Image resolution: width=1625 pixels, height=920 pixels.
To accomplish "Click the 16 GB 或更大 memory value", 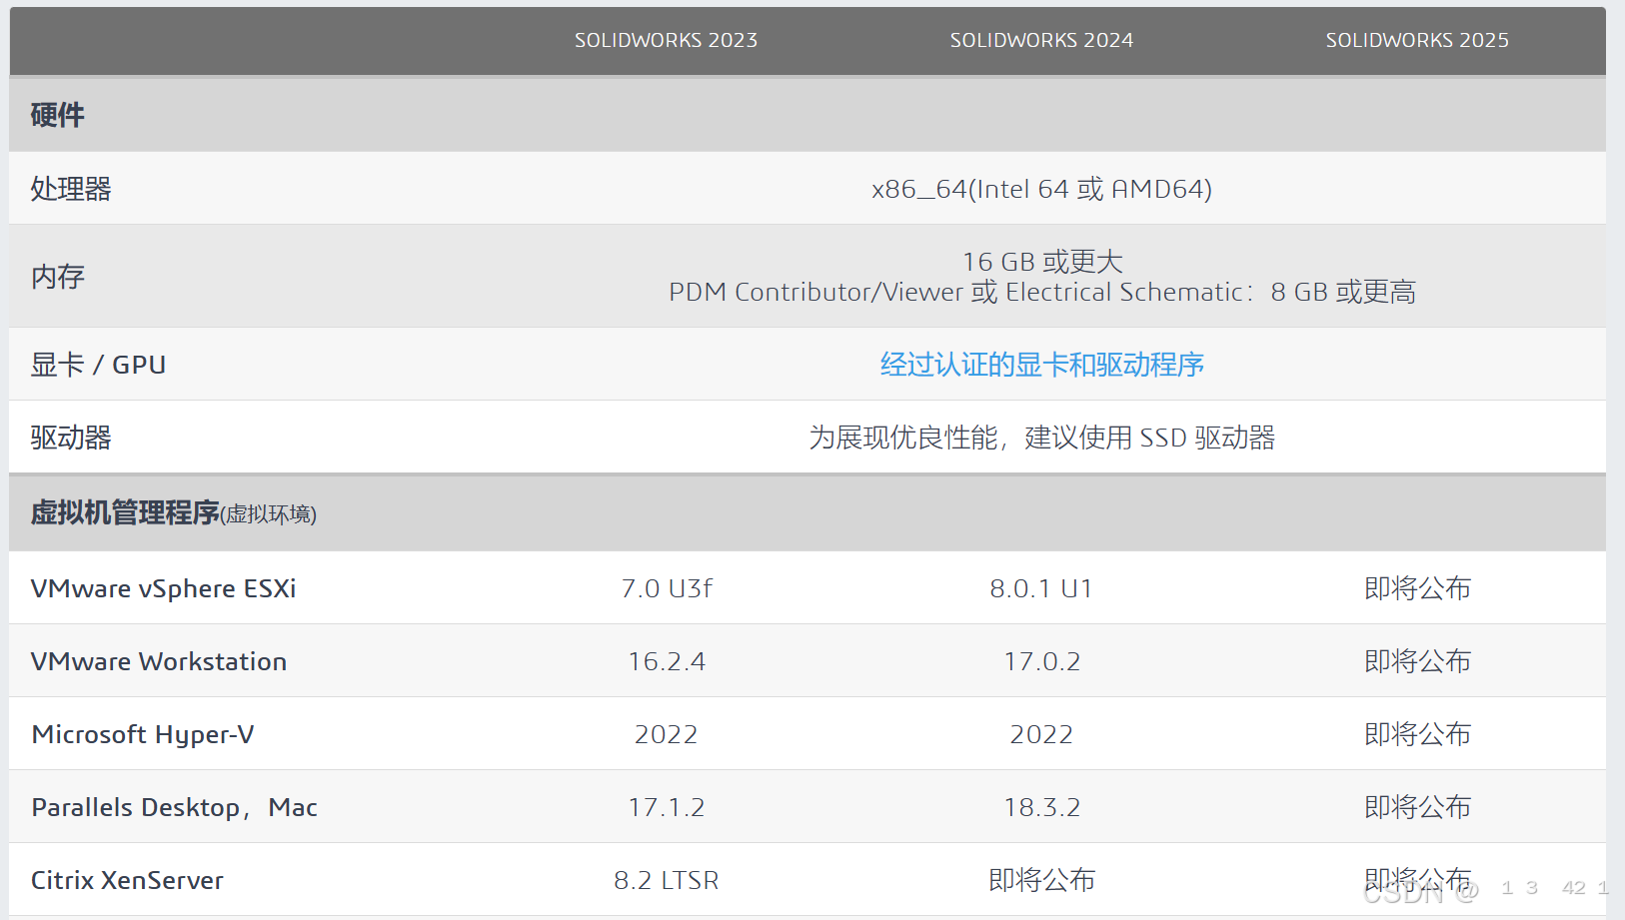I will [1042, 262].
